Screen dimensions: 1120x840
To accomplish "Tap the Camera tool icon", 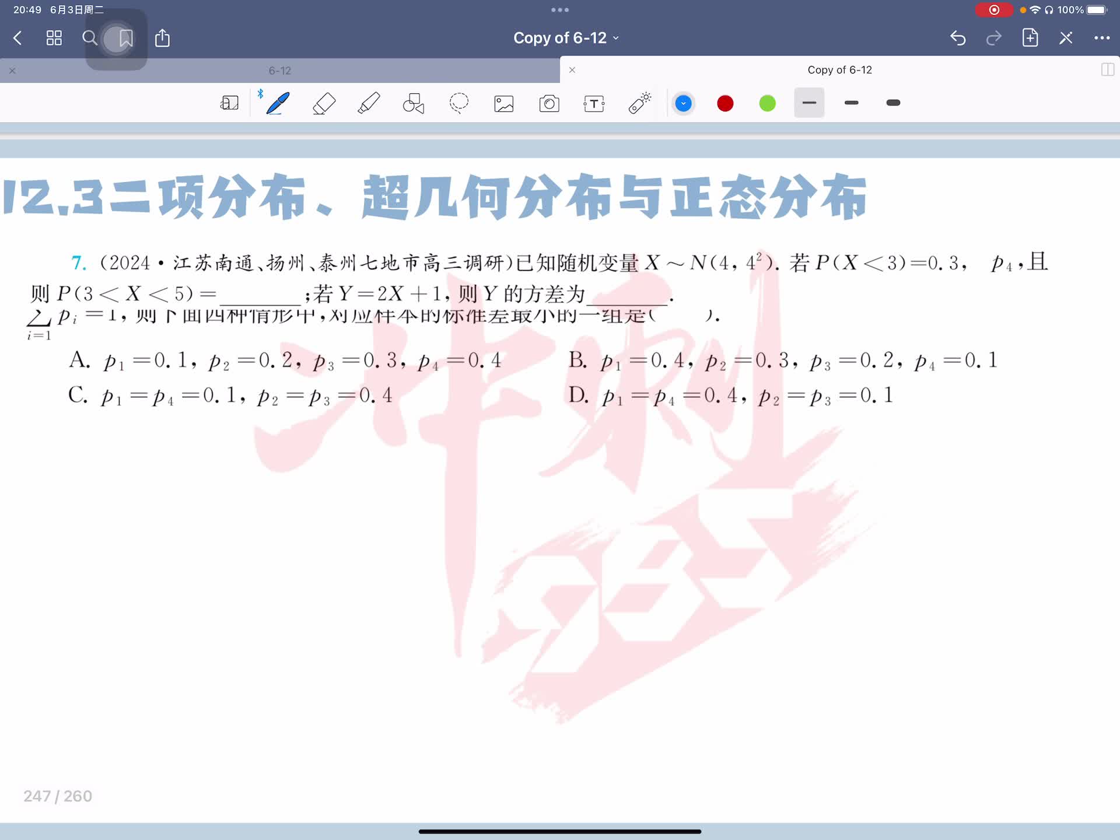I will click(x=549, y=103).
